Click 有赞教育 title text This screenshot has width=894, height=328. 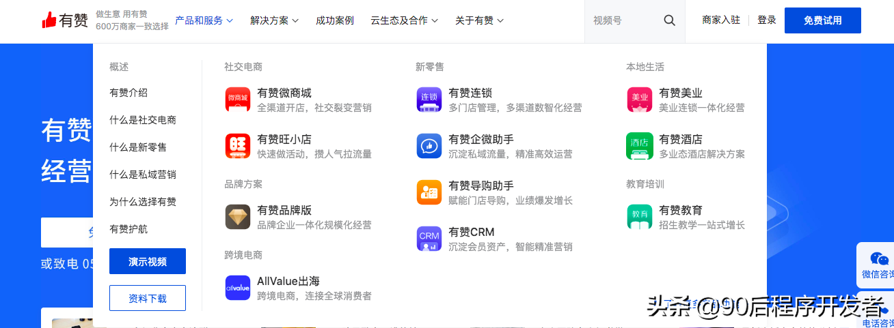point(681,211)
